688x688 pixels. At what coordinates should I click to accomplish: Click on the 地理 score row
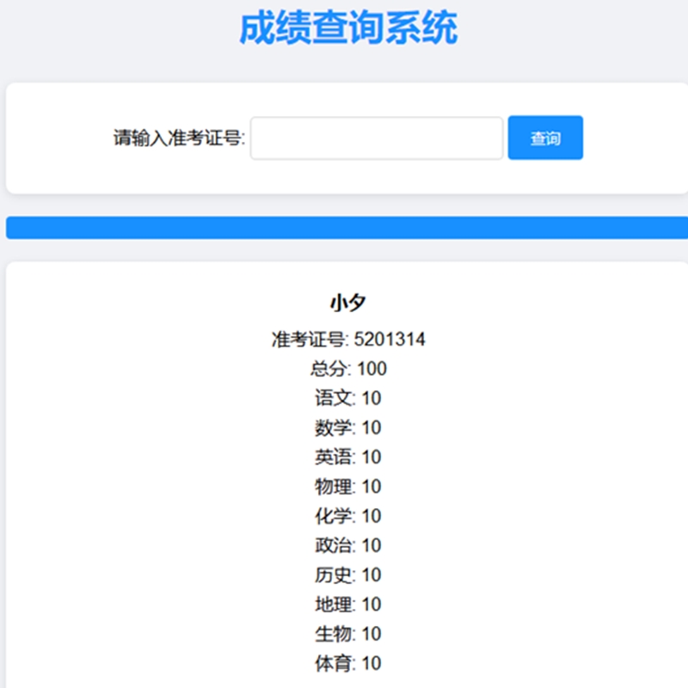347,604
